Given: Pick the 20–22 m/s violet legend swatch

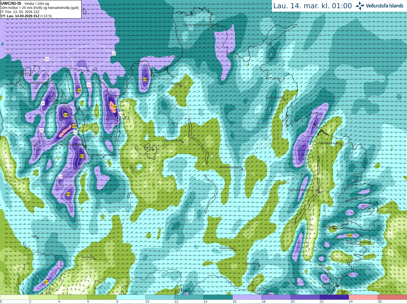Looking at the screenshot, I should tap(305, 297).
